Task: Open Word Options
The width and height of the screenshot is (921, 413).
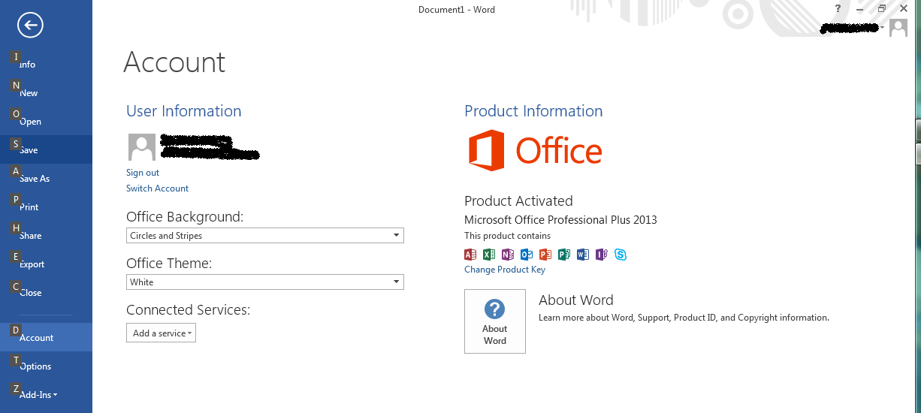Action: coord(46,366)
